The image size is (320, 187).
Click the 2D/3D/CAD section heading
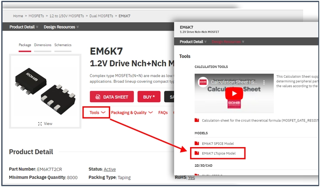click(x=203, y=166)
